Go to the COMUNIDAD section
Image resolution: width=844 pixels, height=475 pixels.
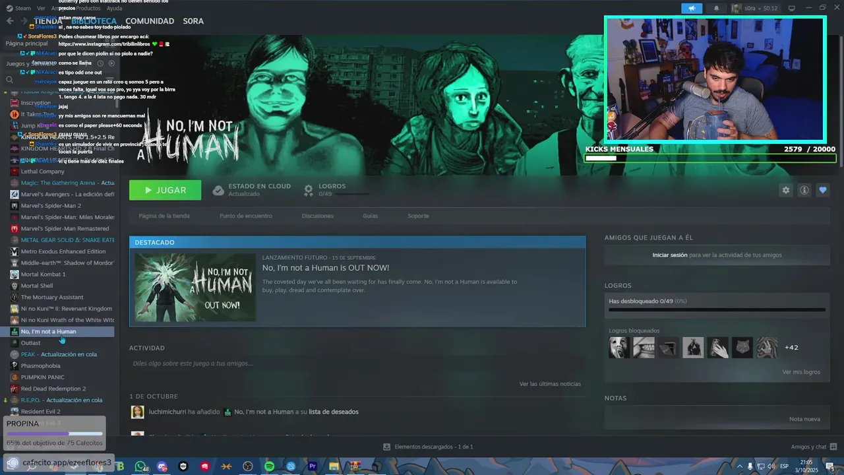click(150, 21)
